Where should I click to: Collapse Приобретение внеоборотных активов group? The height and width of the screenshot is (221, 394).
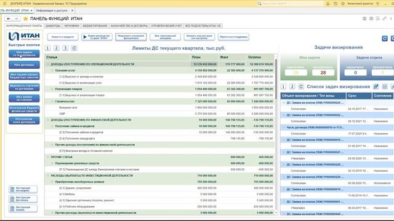click(x=52, y=182)
